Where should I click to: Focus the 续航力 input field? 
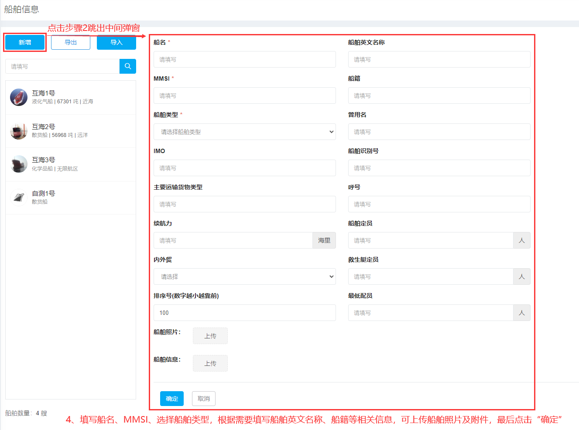(x=233, y=240)
